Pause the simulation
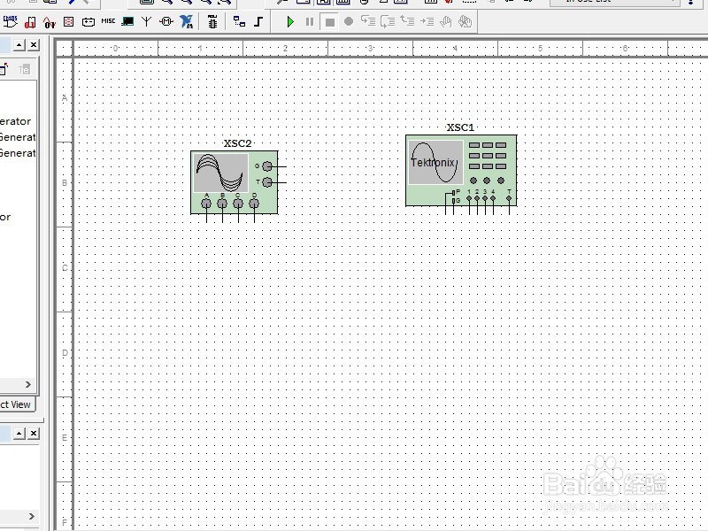This screenshot has width=708, height=531. click(310, 21)
